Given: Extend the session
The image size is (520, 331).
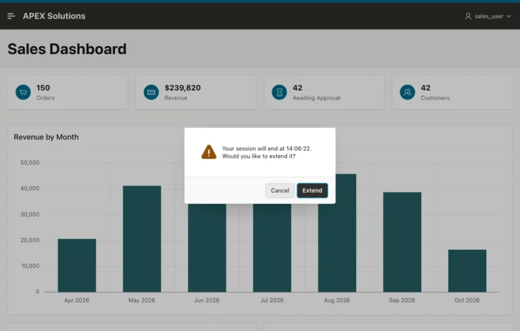Looking at the screenshot, I should pyautogui.click(x=312, y=190).
